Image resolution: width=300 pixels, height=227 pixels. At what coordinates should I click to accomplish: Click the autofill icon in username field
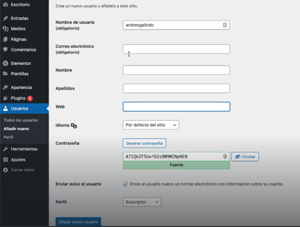coord(225,25)
